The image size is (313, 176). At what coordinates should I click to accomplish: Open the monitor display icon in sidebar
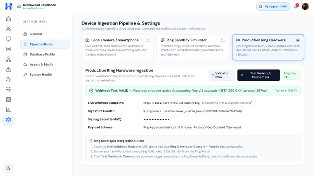[9, 39]
